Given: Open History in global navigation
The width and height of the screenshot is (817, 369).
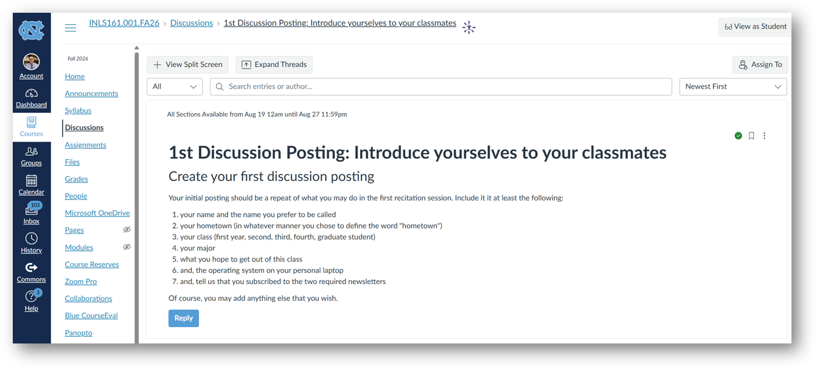Looking at the screenshot, I should 31,243.
